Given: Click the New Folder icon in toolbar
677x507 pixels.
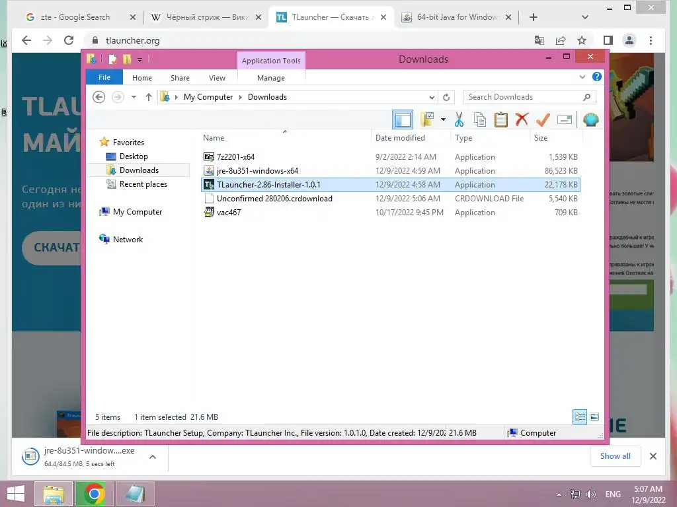Looking at the screenshot, I should [x=428, y=119].
